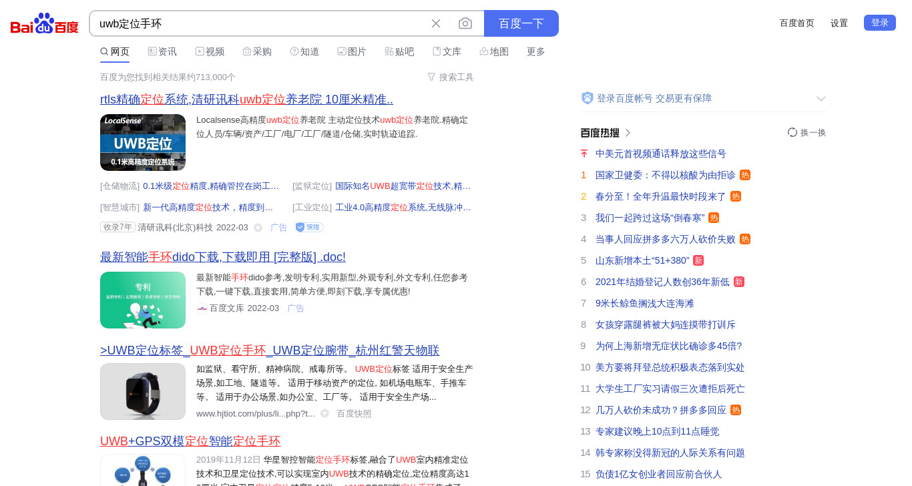
Task: Open hot topic '美方要将拜登总统积极表态落到实处'
Action: (x=670, y=367)
